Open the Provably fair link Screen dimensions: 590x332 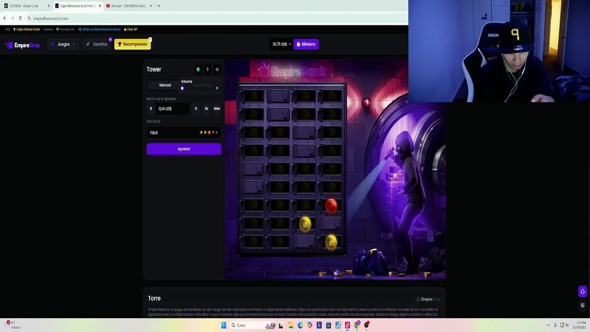(65, 30)
